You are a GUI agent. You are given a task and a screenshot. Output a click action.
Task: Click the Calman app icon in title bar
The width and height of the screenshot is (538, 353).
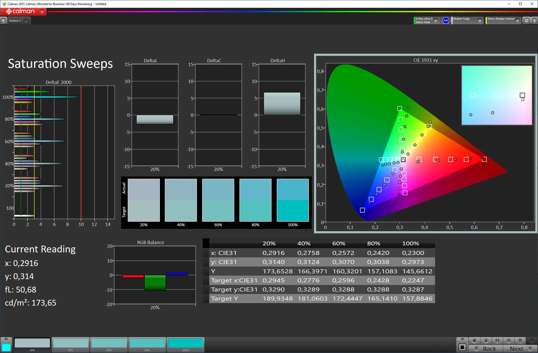click(x=4, y=4)
